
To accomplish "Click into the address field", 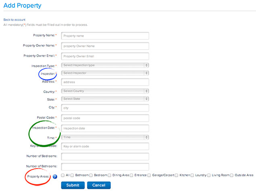I will pyautogui.click(x=105, y=82).
